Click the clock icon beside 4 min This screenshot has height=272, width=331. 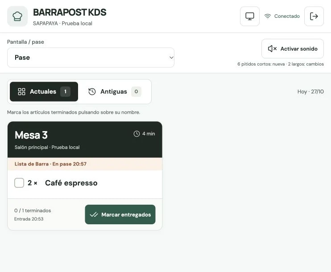[x=137, y=134]
